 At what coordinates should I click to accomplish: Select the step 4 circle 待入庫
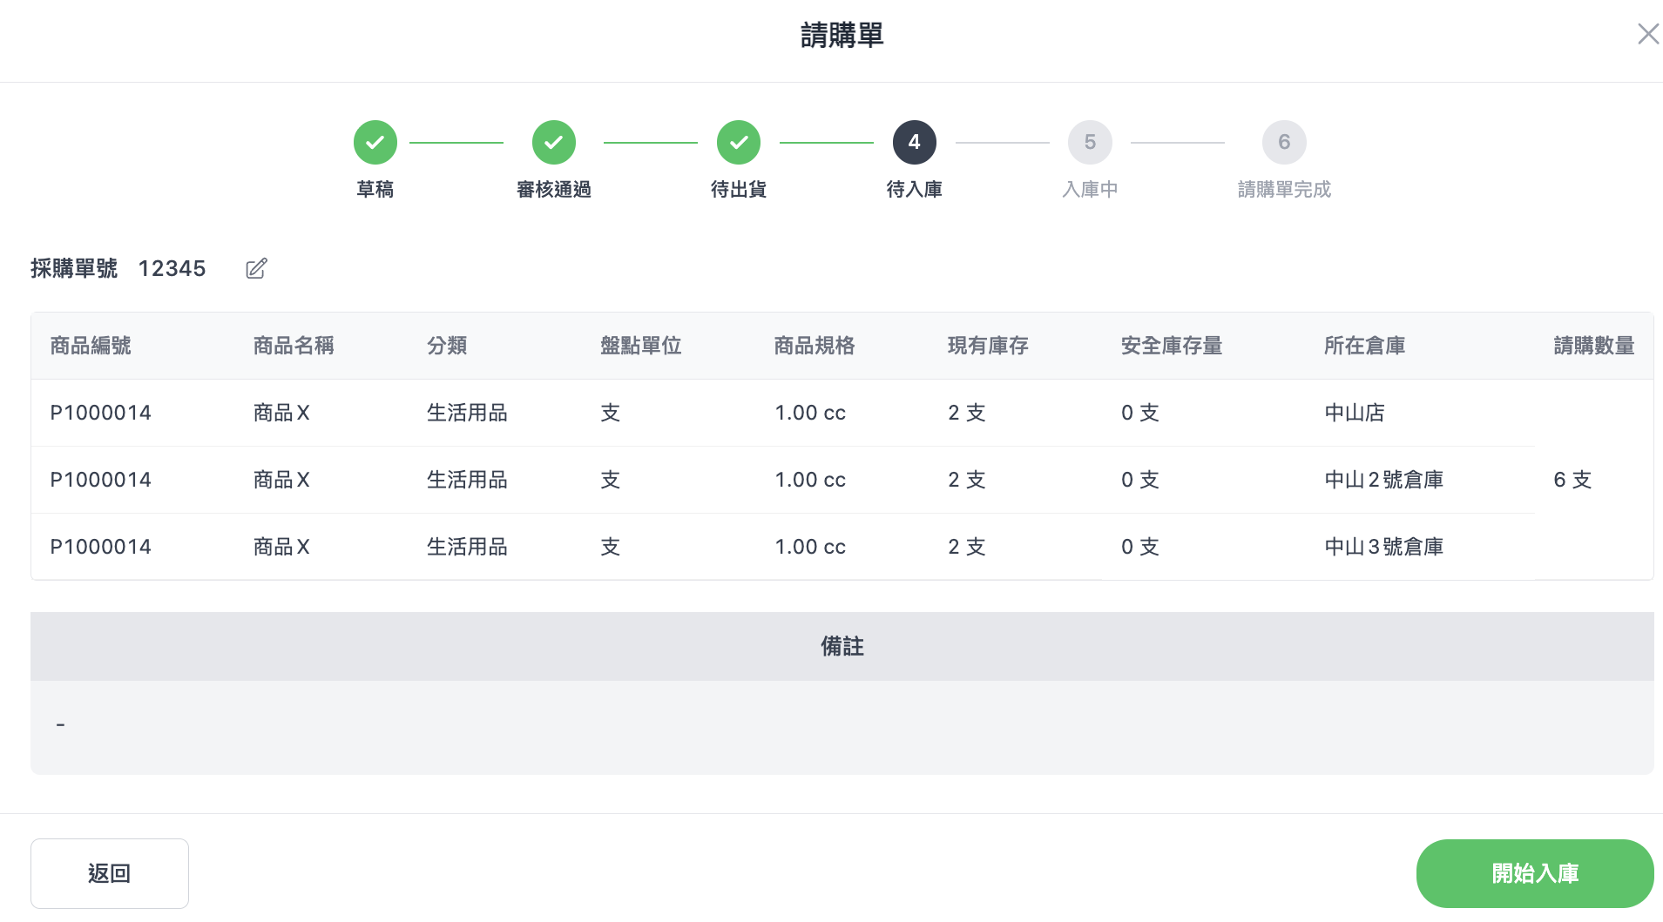pyautogui.click(x=915, y=142)
